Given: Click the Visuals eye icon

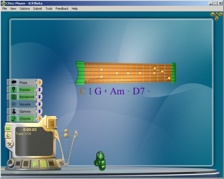Looking at the screenshot, I should coord(14,104).
